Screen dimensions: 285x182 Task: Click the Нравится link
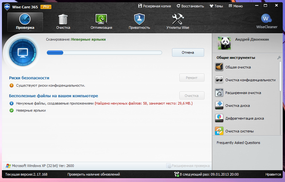pos(273,174)
